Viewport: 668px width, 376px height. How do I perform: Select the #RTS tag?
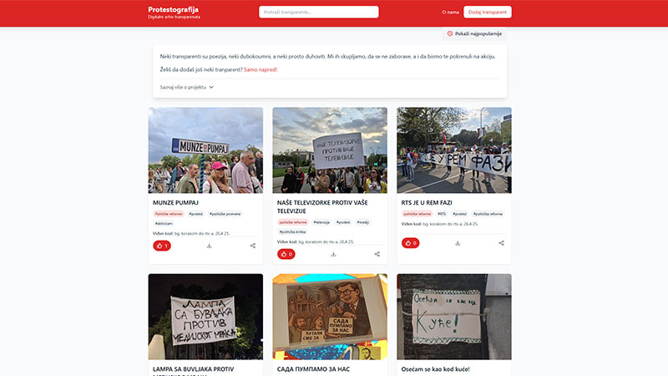point(442,214)
